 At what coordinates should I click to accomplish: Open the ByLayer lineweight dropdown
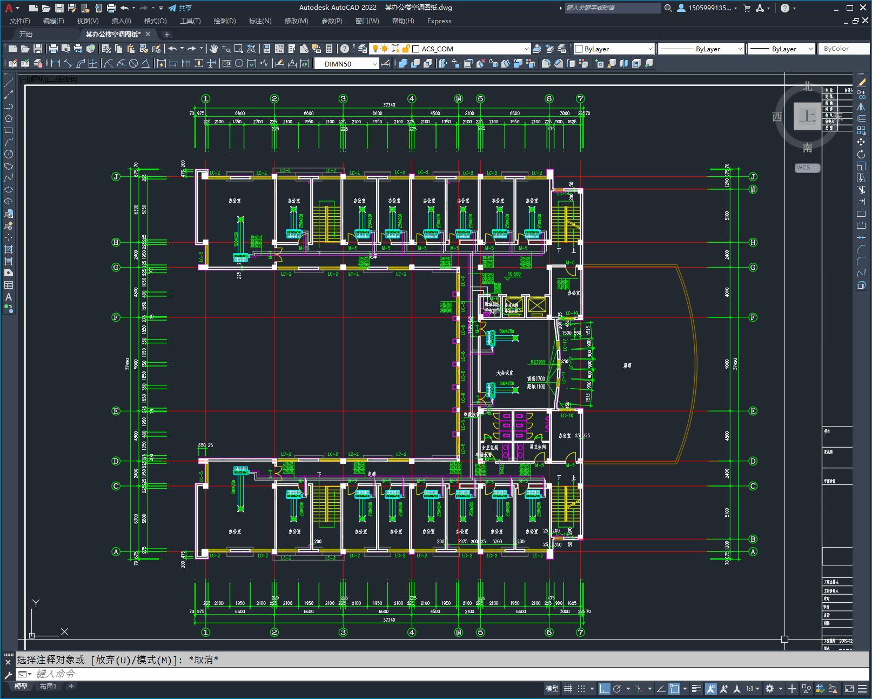781,49
